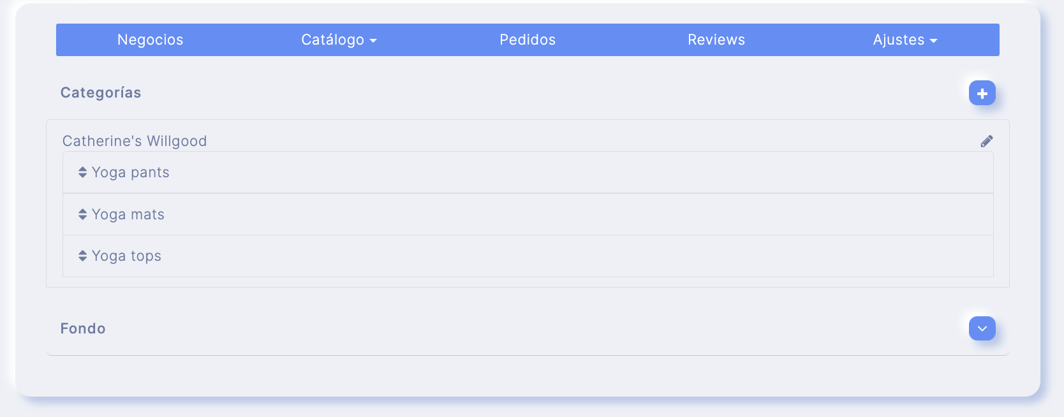Grab the sort handle beside Yoga pants
The image size is (1064, 417).
pyautogui.click(x=82, y=172)
